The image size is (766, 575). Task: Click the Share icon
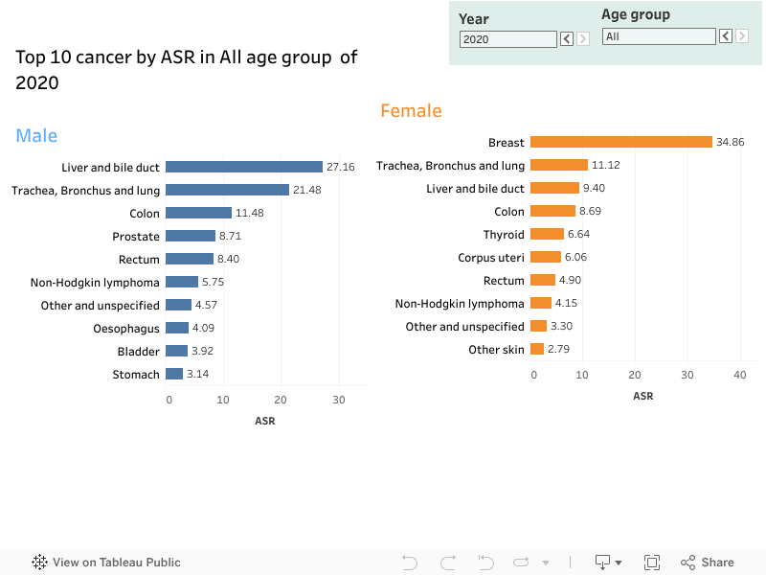pyautogui.click(x=707, y=563)
